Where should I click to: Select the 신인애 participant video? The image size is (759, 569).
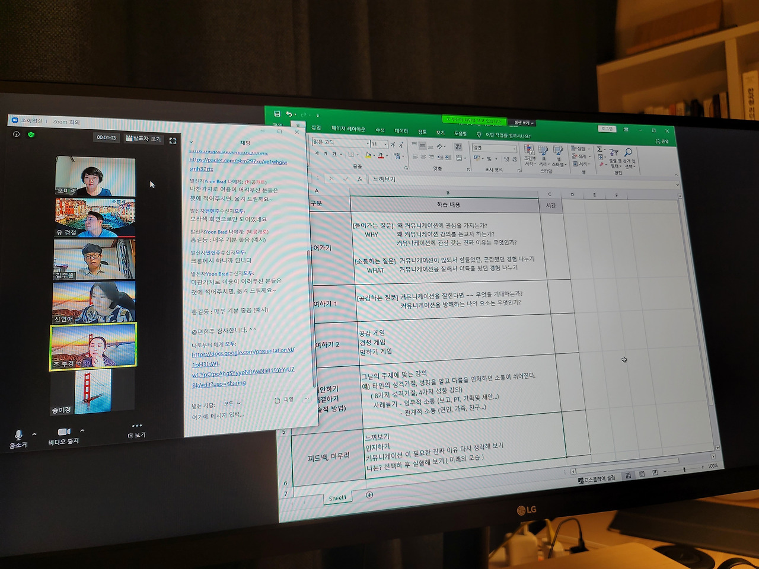pos(94,303)
